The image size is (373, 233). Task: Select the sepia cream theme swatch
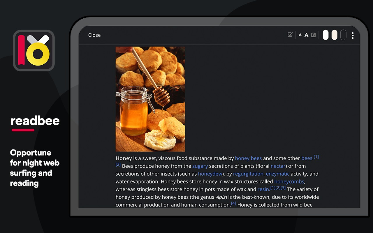click(x=334, y=35)
